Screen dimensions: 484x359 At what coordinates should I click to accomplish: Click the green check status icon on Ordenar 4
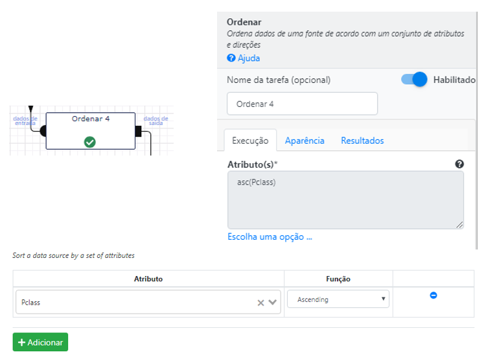pyautogui.click(x=90, y=142)
